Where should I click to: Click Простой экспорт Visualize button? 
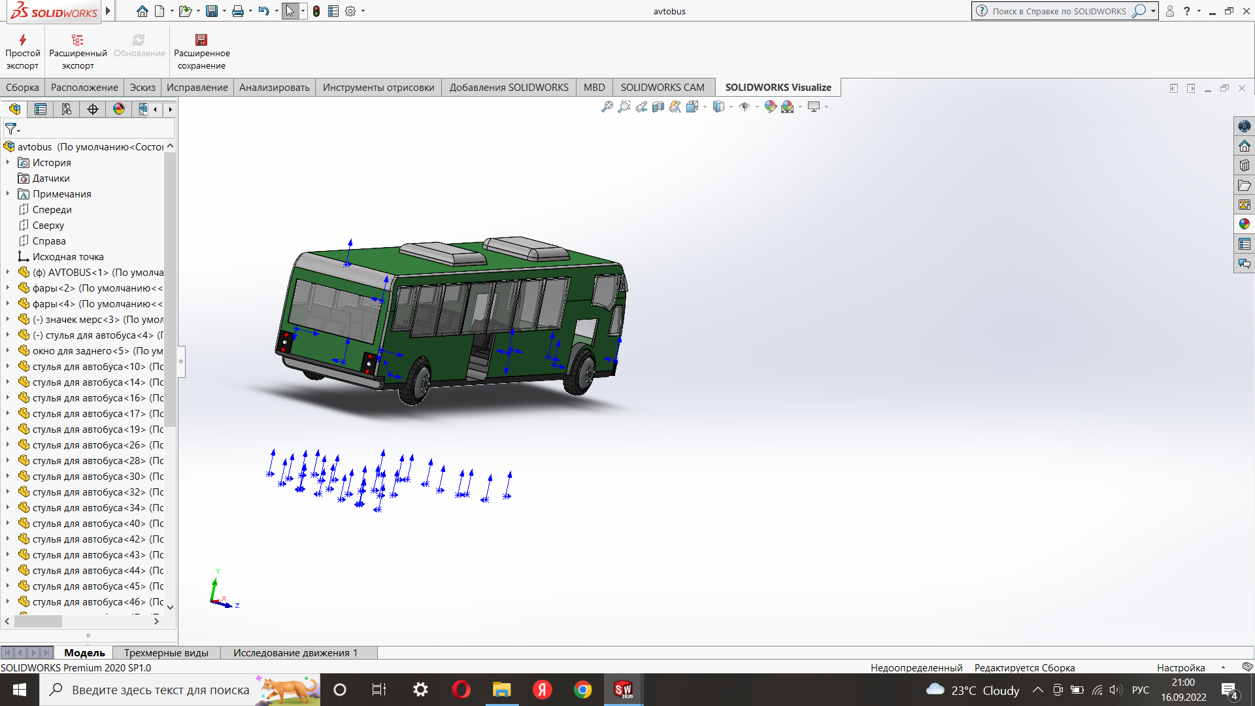click(22, 52)
